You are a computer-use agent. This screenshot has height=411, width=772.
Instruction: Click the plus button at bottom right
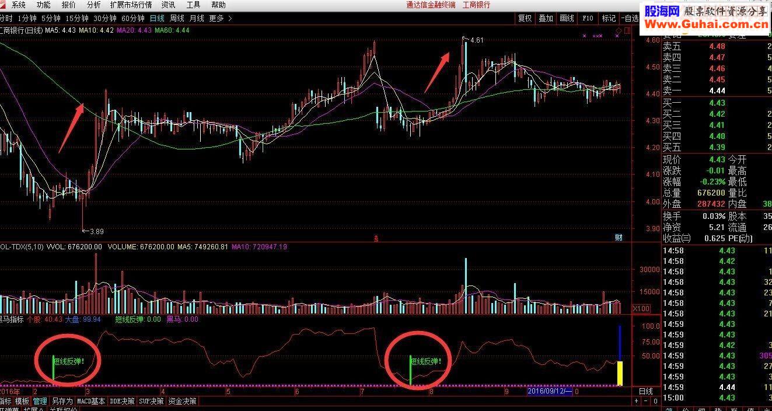pos(636,401)
